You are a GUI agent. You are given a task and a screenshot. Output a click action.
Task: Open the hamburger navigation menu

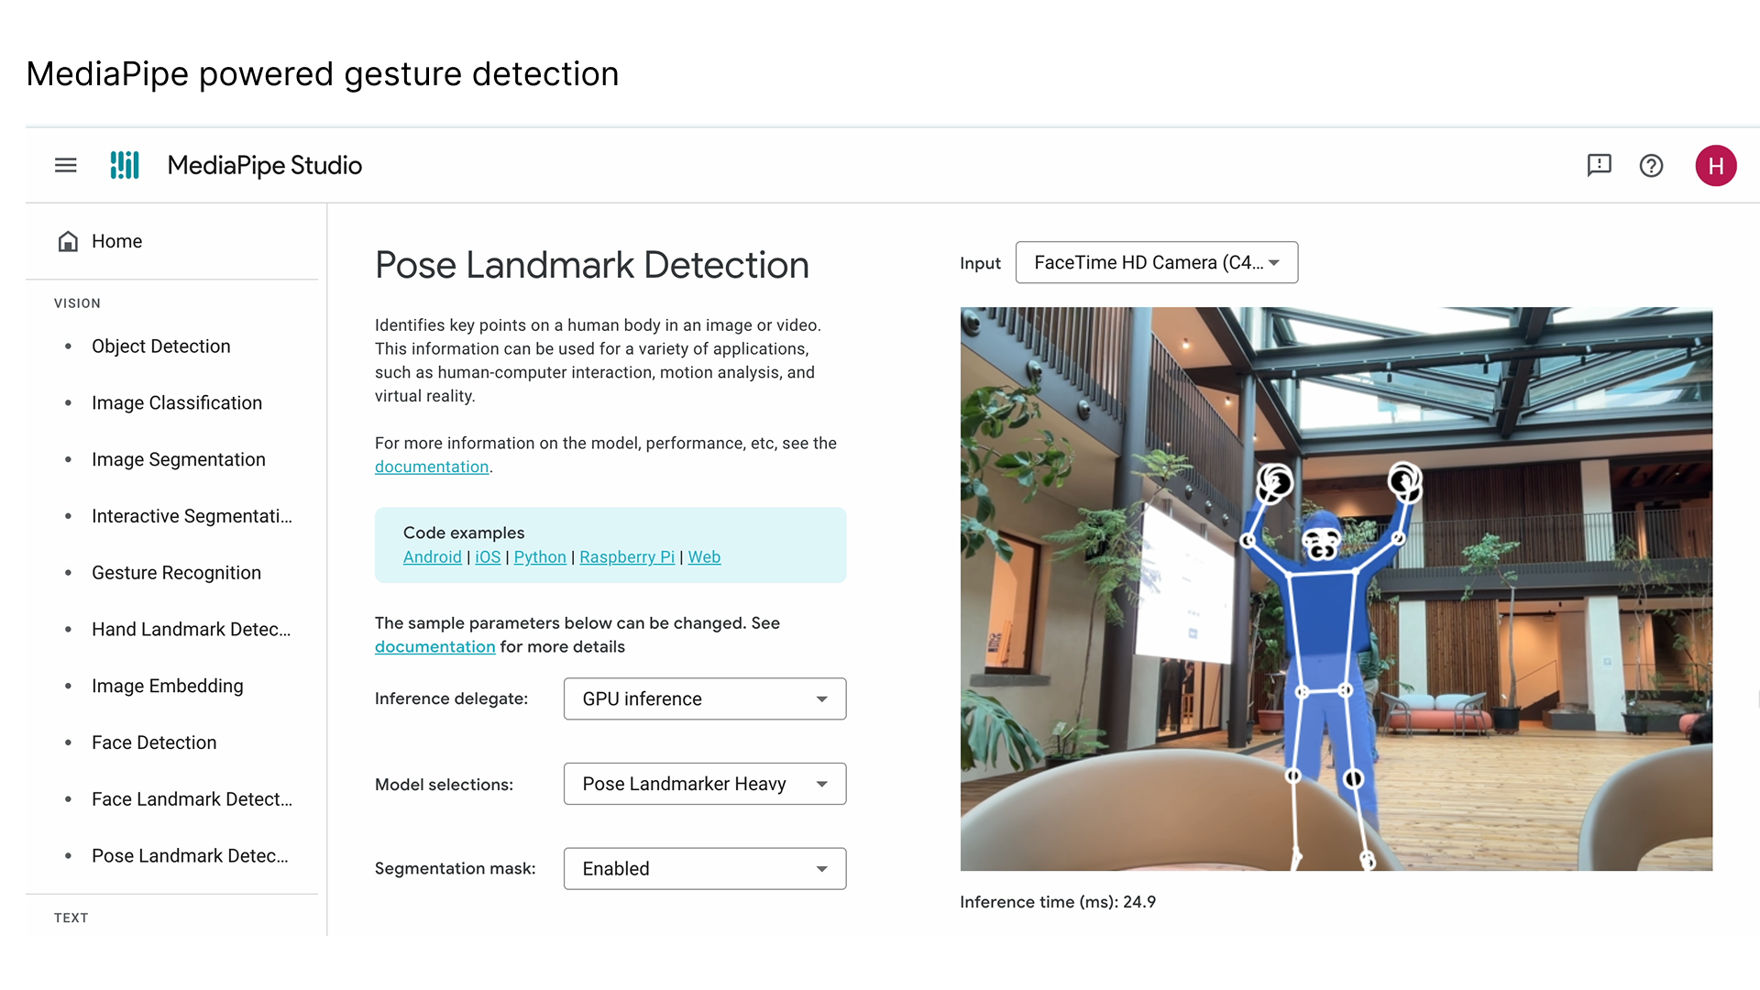pos(65,165)
